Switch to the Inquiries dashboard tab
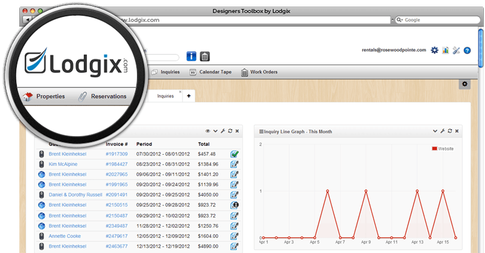This screenshot has height=253, width=485. click(x=165, y=96)
